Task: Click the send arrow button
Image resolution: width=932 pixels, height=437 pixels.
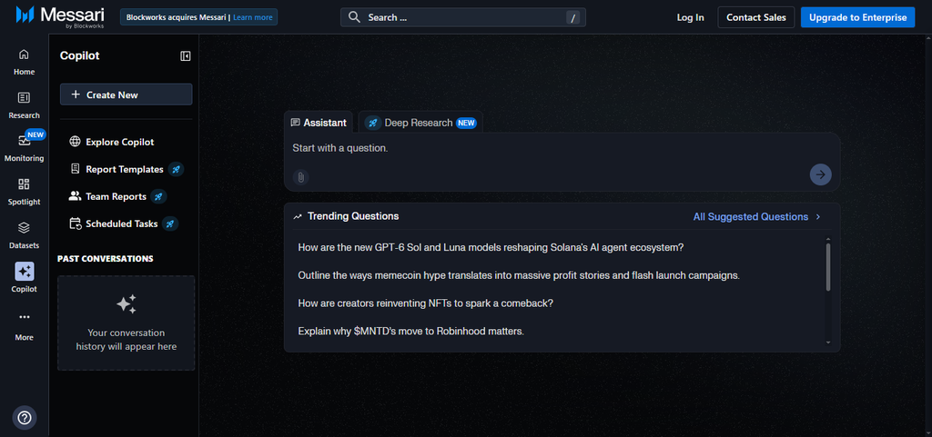Action: click(x=820, y=174)
